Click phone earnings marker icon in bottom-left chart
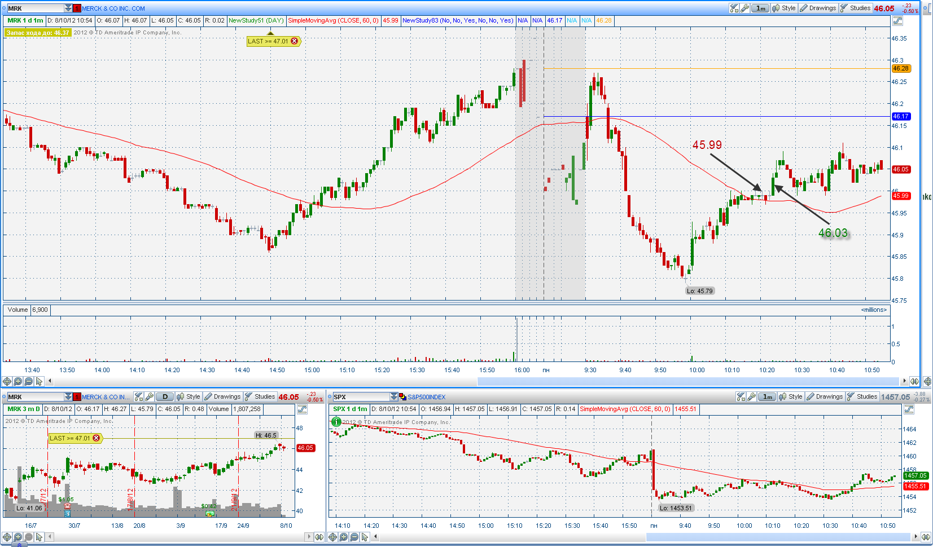Viewport: 933px width, 547px height. tap(67, 506)
